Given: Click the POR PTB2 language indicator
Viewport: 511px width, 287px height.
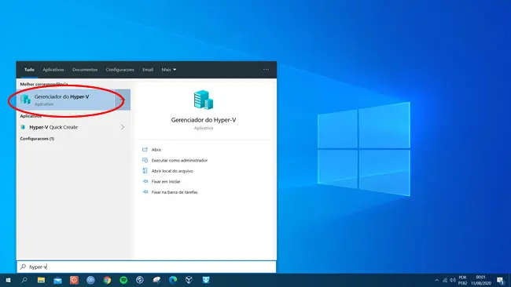Looking at the screenshot, I should (462, 280).
